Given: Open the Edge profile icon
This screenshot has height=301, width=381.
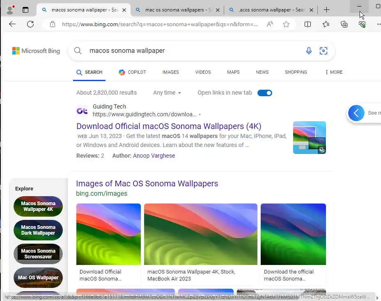Looking at the screenshot, I should tap(10, 10).
